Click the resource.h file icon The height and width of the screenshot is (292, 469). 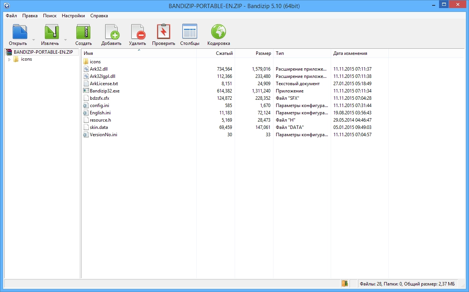pyautogui.click(x=86, y=120)
